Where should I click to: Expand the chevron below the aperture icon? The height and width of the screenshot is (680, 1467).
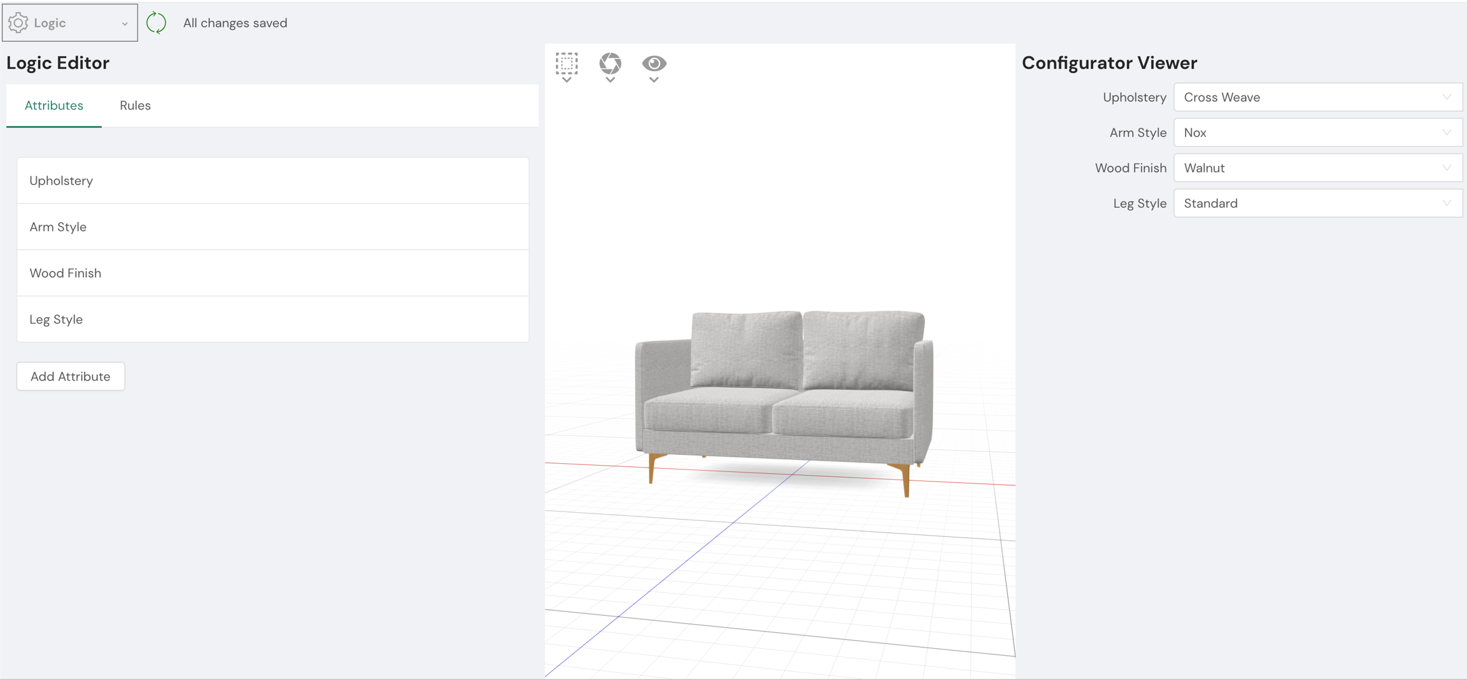pos(610,80)
